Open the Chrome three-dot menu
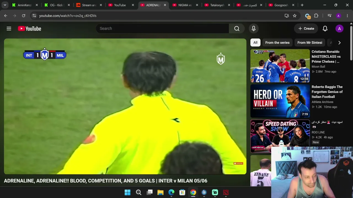Screen dimensions: 353x198 coord(347,16)
